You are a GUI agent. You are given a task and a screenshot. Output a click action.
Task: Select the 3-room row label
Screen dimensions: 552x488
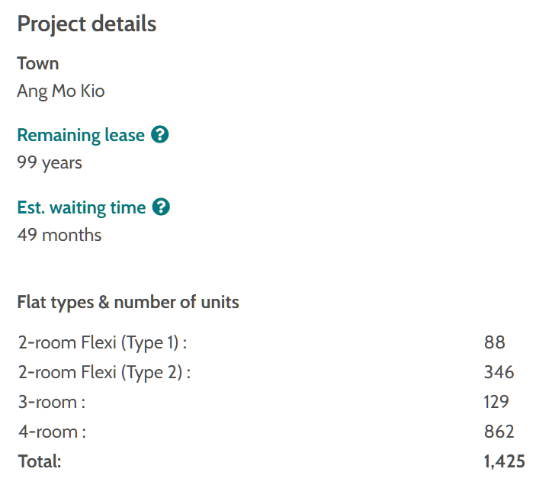(x=52, y=402)
